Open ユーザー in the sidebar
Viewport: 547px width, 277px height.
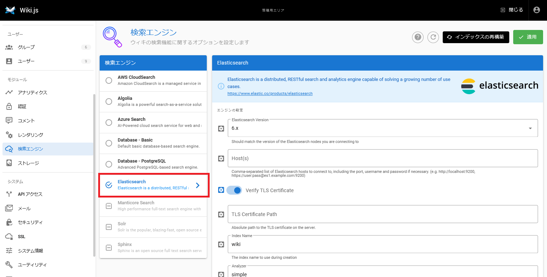(48, 61)
